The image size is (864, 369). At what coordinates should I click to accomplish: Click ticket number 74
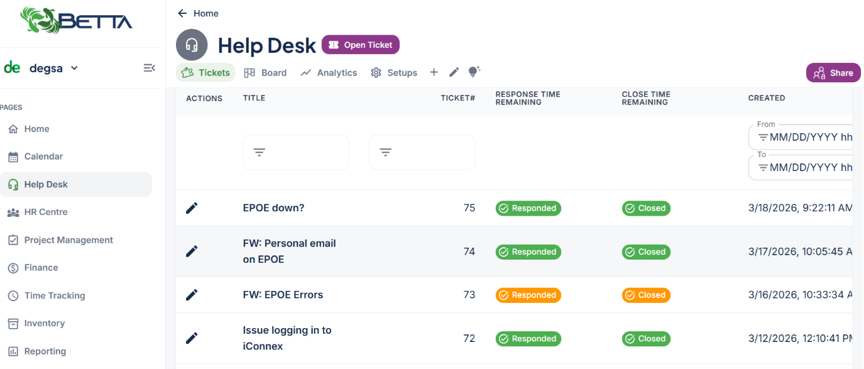coord(469,251)
